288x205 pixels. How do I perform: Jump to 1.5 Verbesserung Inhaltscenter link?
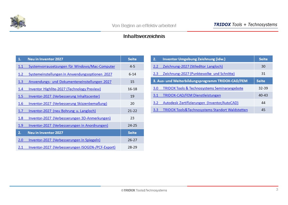pyautogui.click(x=59, y=96)
